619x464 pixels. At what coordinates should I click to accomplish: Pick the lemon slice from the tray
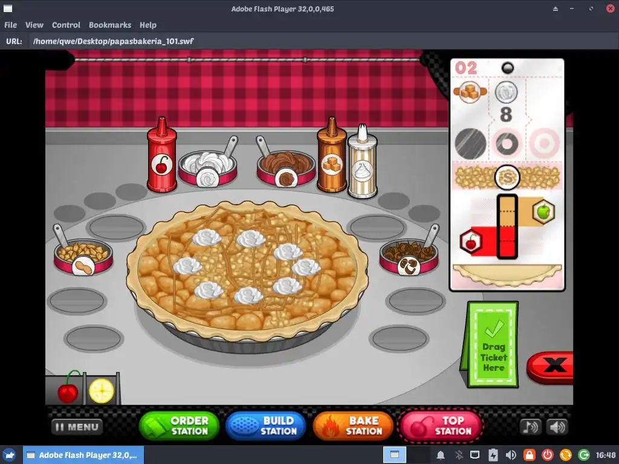pyautogui.click(x=102, y=391)
